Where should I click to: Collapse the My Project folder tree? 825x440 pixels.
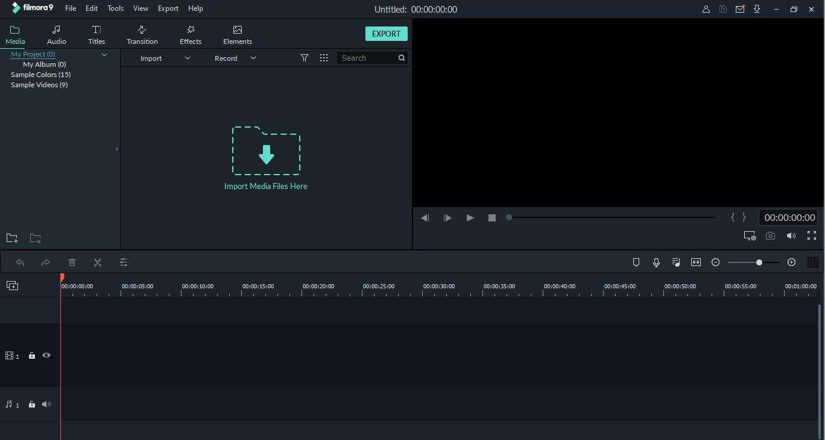click(x=104, y=55)
